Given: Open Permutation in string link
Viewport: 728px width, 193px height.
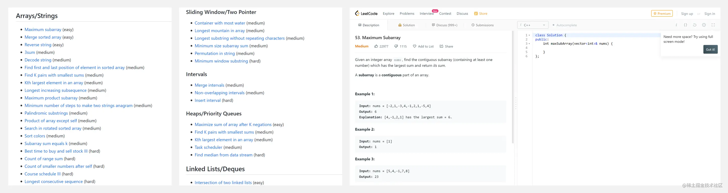Looking at the screenshot, I should (x=215, y=54).
